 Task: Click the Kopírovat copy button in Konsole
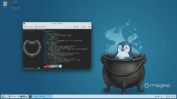click(x=68, y=27)
